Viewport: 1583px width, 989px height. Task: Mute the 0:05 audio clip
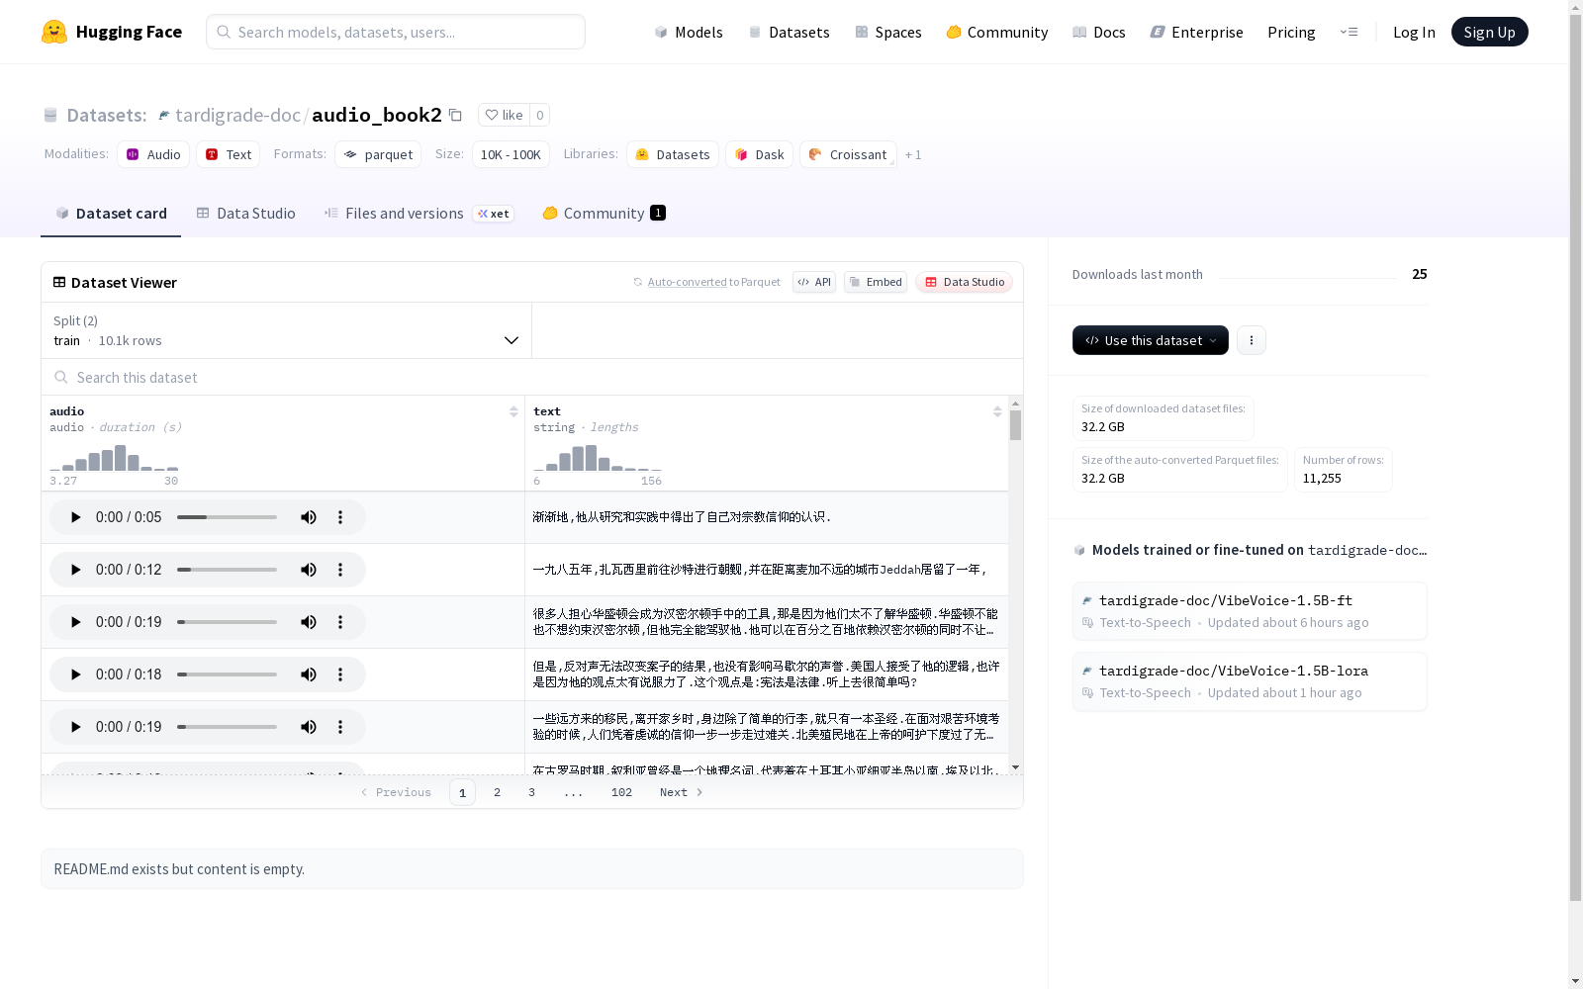[309, 517]
